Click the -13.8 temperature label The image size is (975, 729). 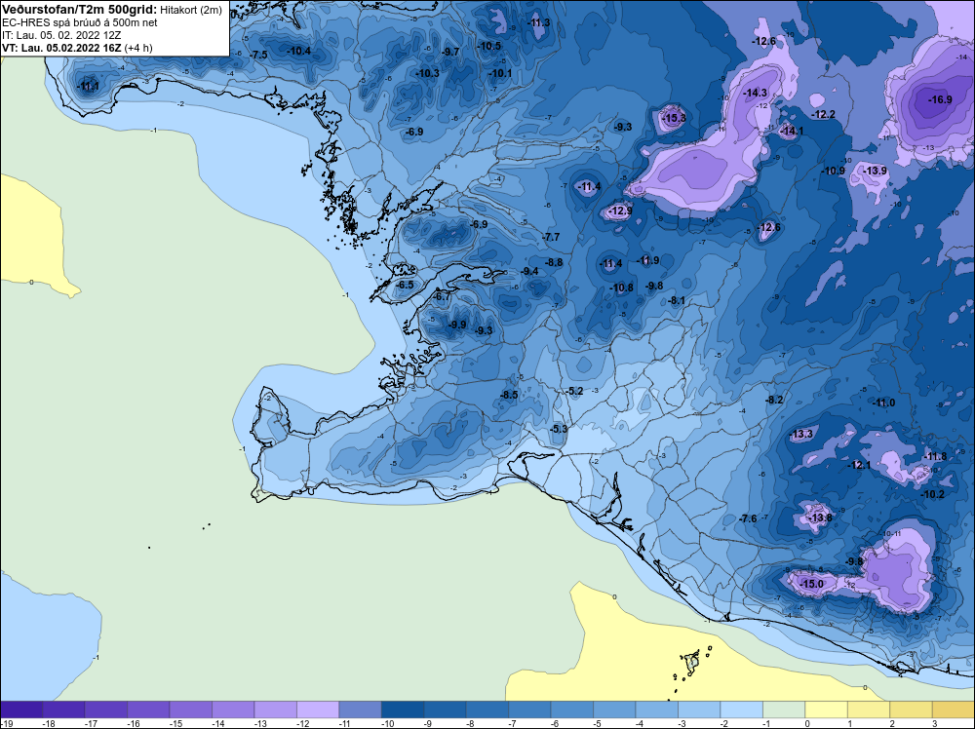[x=820, y=518]
